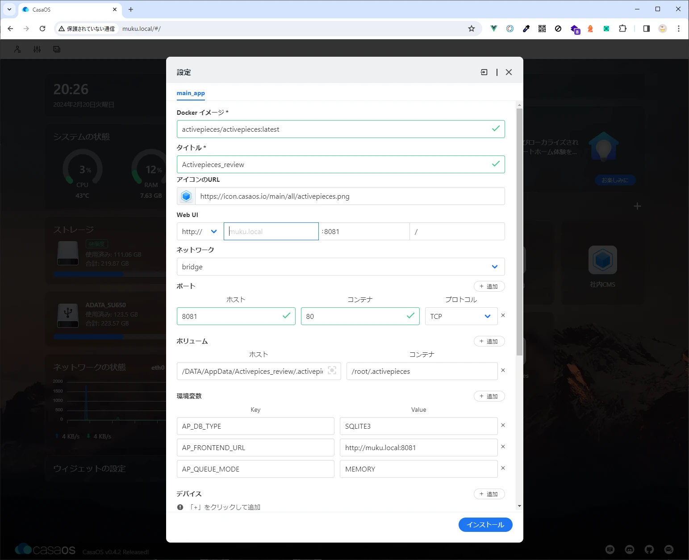689x560 pixels.
Task: Open the Discord icon in footer
Action: point(630,549)
